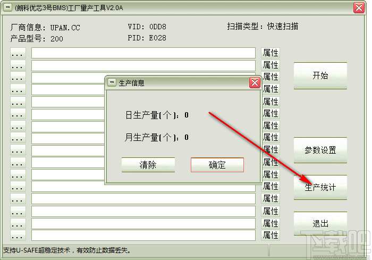Confirm with 确定 in 生产信息 dialog
The width and height of the screenshot is (372, 260).
click(x=217, y=165)
